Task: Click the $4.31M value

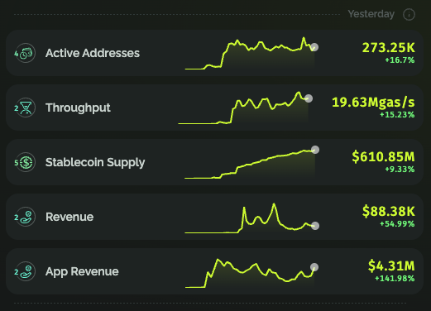Action: (391, 266)
